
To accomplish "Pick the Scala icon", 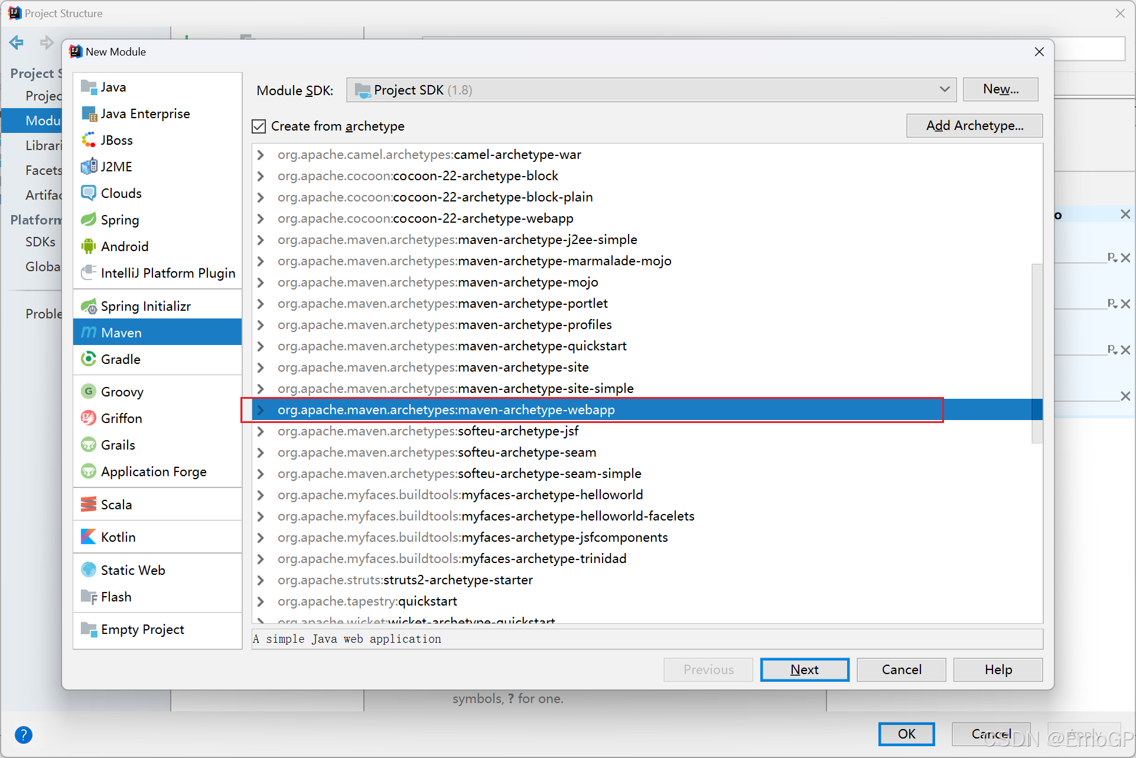I will coord(89,505).
